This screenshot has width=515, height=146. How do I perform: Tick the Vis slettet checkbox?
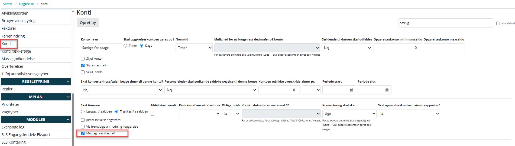(498, 23)
